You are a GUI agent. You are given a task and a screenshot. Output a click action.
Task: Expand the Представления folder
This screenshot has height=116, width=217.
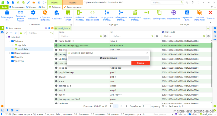10,53
